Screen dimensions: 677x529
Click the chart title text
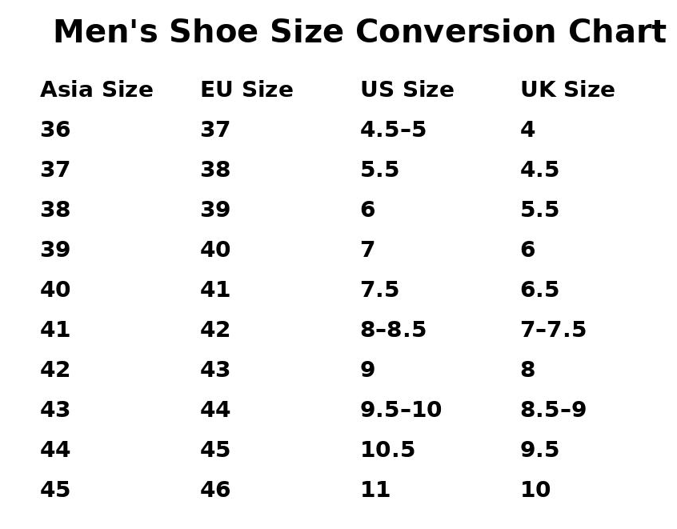coord(359,33)
